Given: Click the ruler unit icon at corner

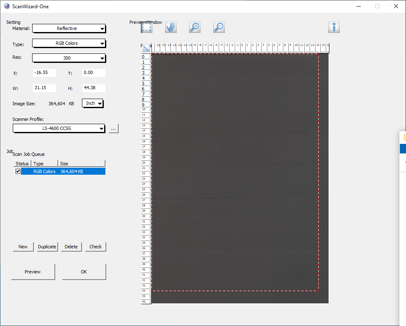Looking at the screenshot, I should (x=145, y=49).
